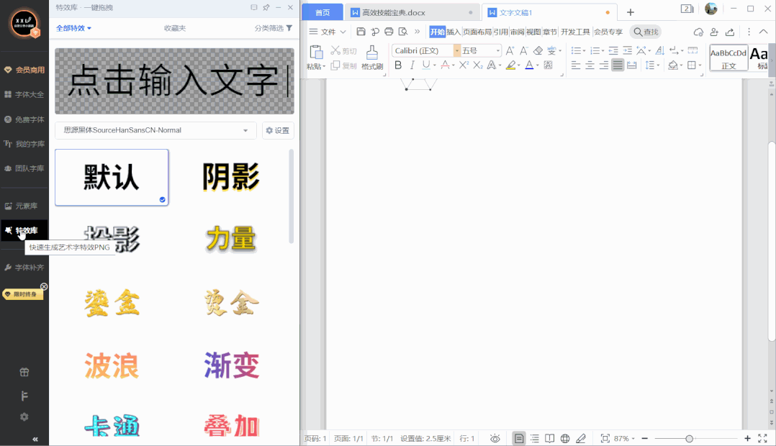
Task: Click the zoom slider handle in status bar
Action: (689, 438)
